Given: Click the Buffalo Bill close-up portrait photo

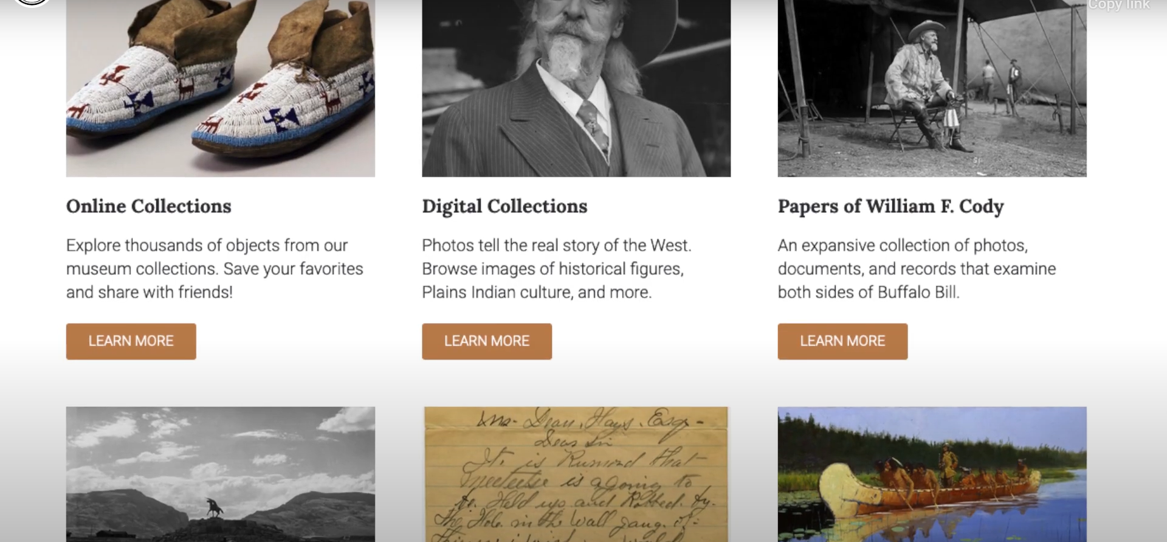Looking at the screenshot, I should pyautogui.click(x=576, y=88).
